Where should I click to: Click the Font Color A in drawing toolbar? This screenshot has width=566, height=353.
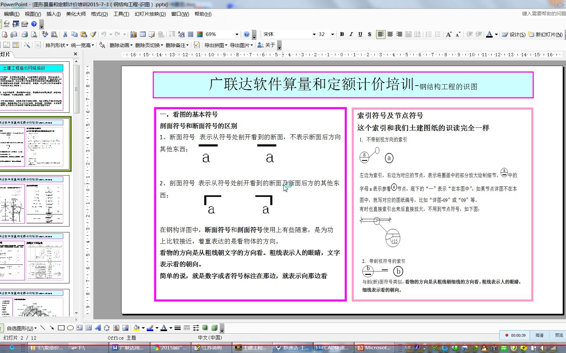[164, 328]
